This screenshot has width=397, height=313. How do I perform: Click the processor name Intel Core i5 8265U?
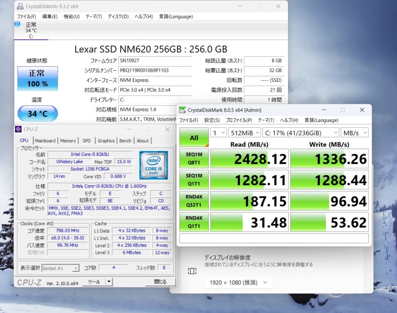coord(90,154)
